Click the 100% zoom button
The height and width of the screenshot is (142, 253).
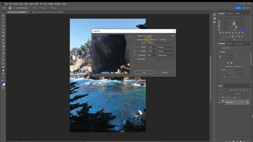point(34,8)
